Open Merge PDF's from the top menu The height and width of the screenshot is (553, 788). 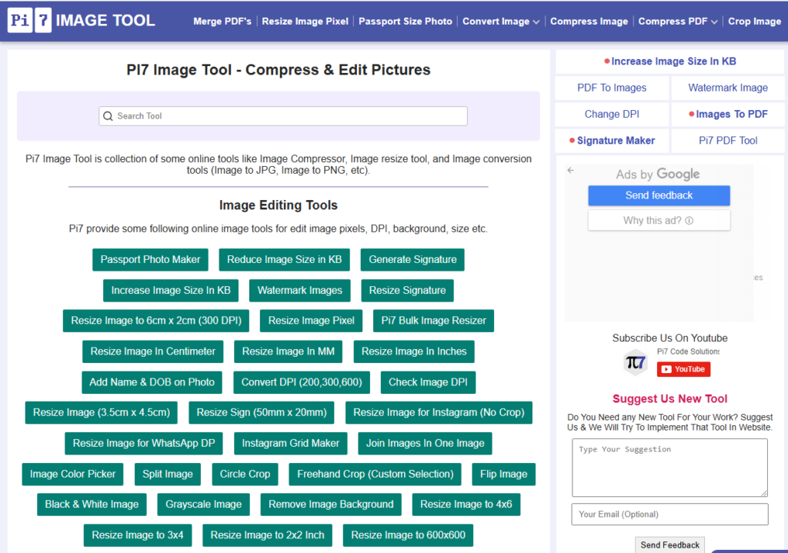(222, 21)
